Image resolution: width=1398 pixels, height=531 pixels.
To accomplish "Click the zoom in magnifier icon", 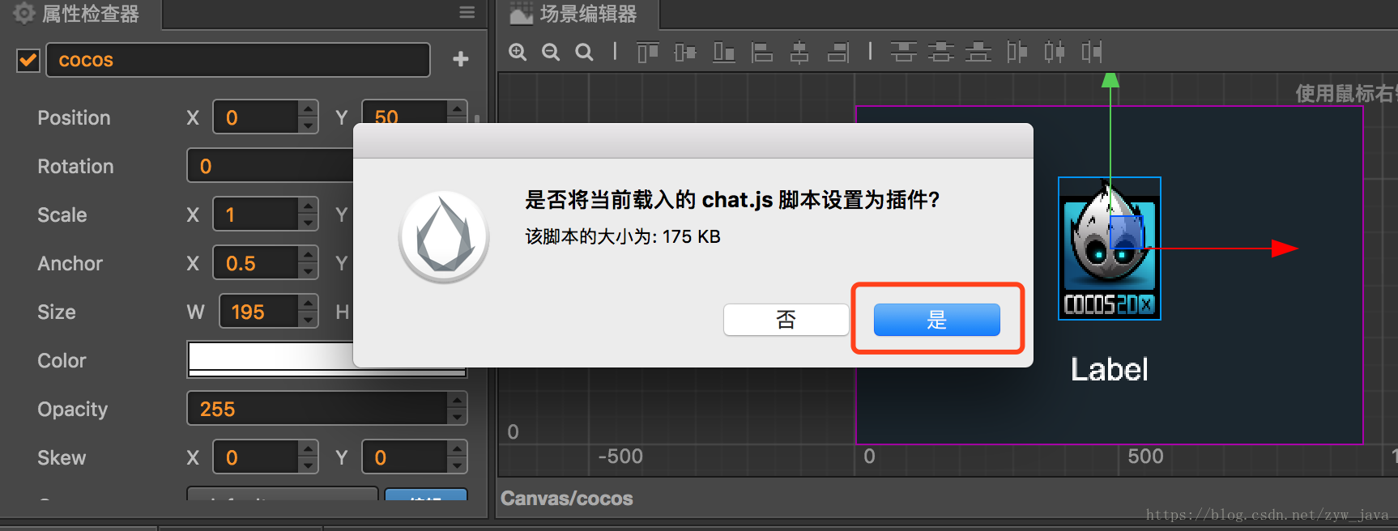I will coord(518,53).
